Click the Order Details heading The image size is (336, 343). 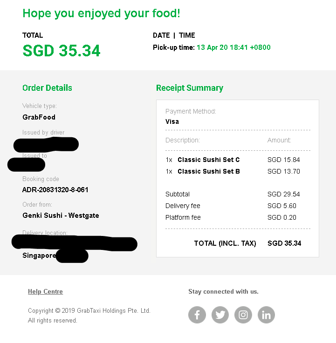click(47, 88)
